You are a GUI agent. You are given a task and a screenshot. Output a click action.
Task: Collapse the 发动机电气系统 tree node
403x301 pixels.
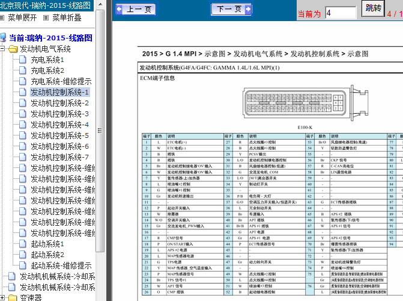coord(2,48)
